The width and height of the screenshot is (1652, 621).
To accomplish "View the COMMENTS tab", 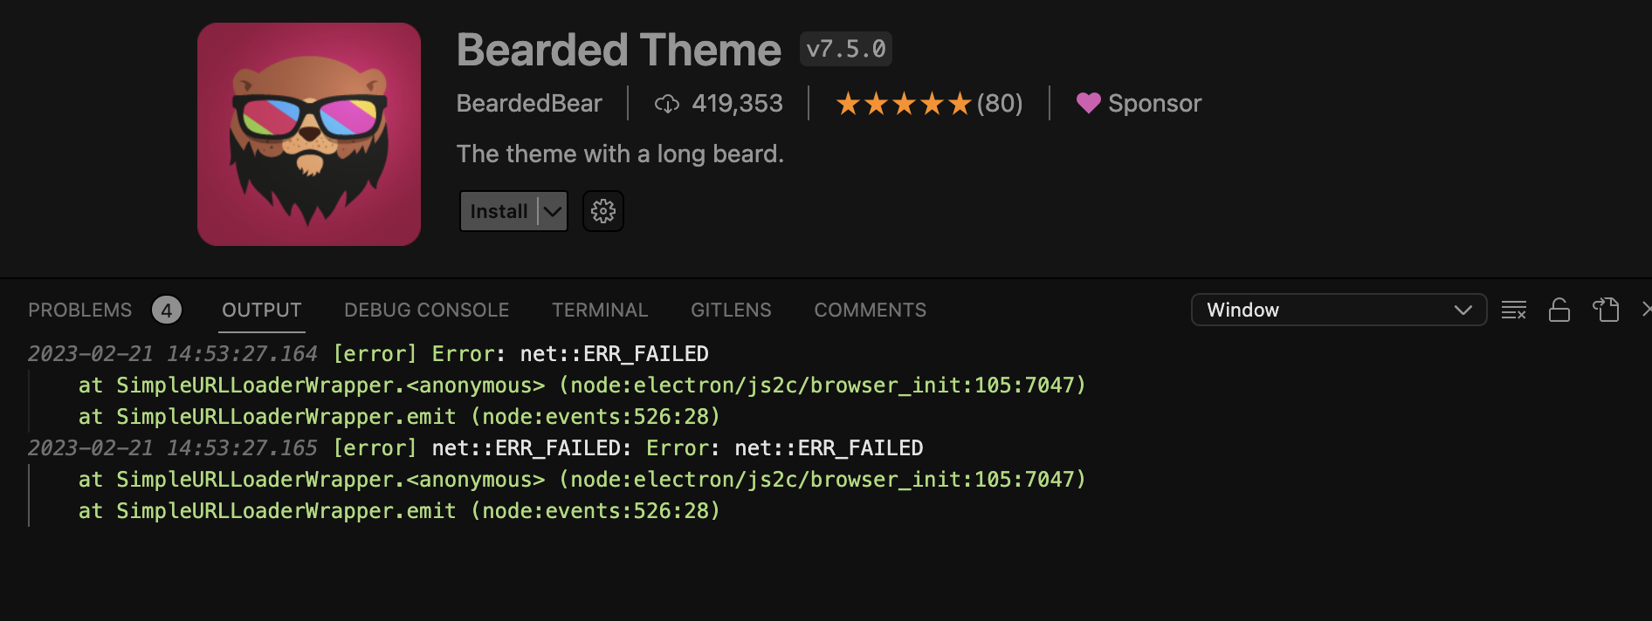I will (870, 310).
